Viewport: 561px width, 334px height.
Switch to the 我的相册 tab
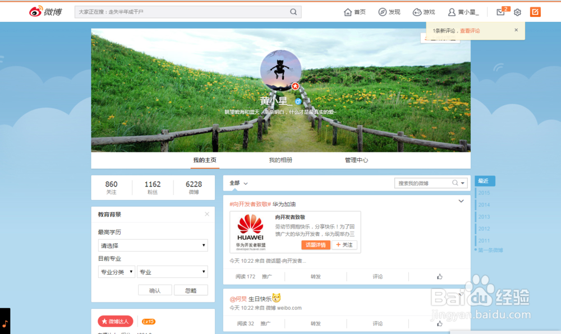(x=280, y=160)
